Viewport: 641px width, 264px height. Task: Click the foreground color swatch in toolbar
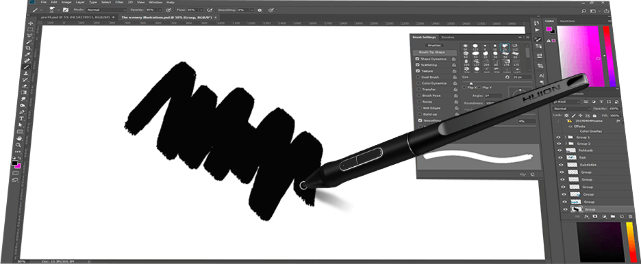(14, 162)
